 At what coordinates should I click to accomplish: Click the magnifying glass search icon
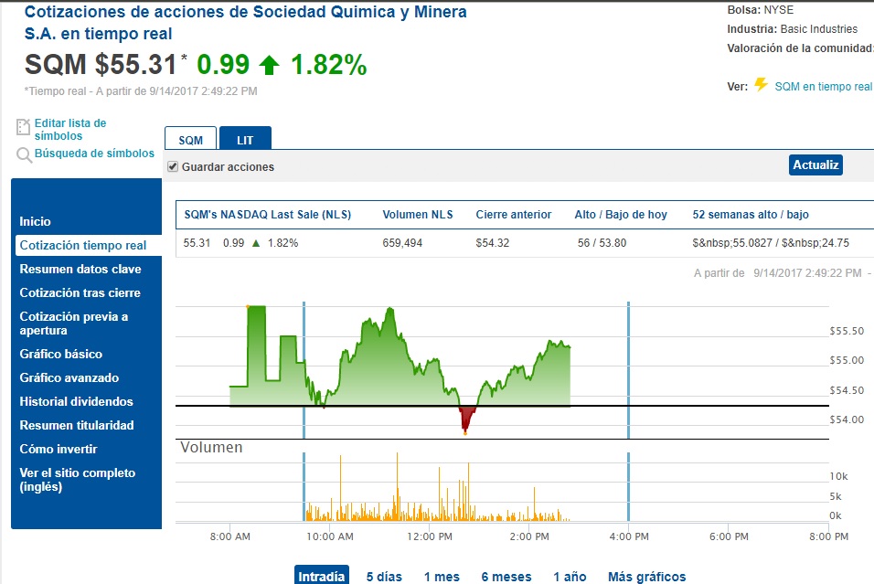[24, 155]
